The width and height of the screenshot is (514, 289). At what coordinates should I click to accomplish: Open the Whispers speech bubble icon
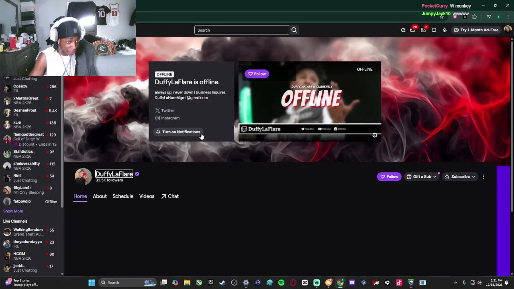pos(434,30)
